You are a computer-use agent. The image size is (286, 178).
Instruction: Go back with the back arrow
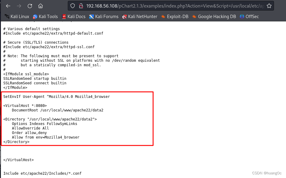(8, 6)
